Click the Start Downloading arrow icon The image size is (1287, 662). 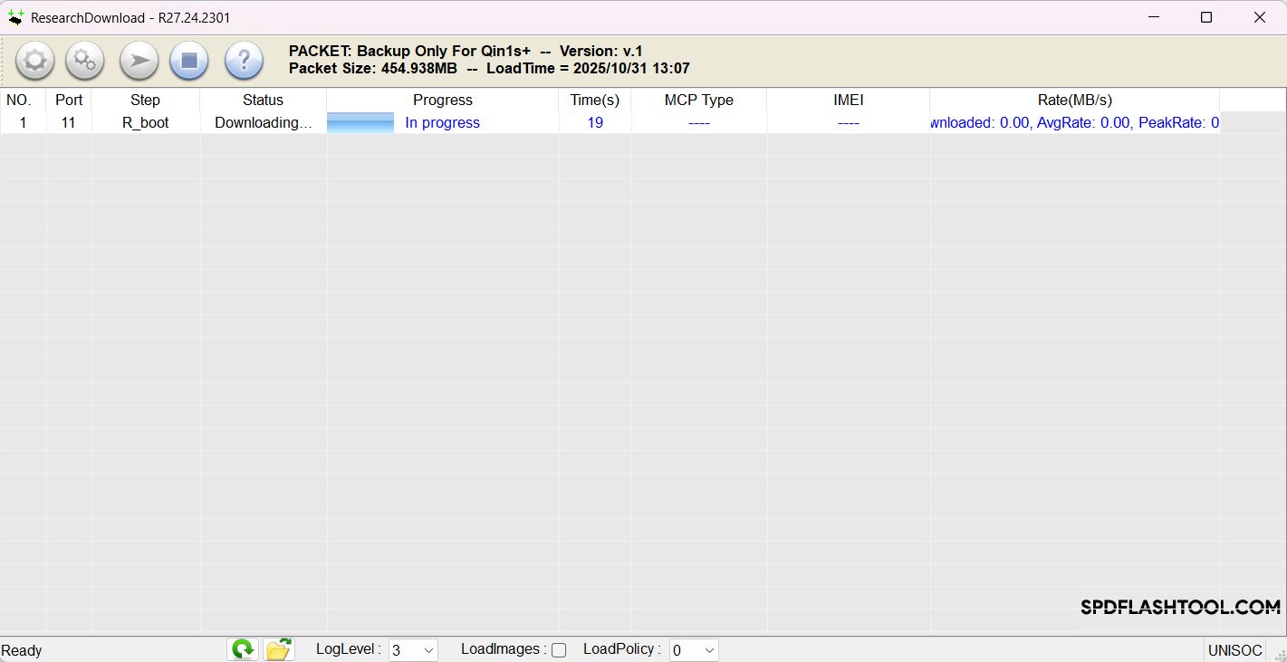coord(139,61)
